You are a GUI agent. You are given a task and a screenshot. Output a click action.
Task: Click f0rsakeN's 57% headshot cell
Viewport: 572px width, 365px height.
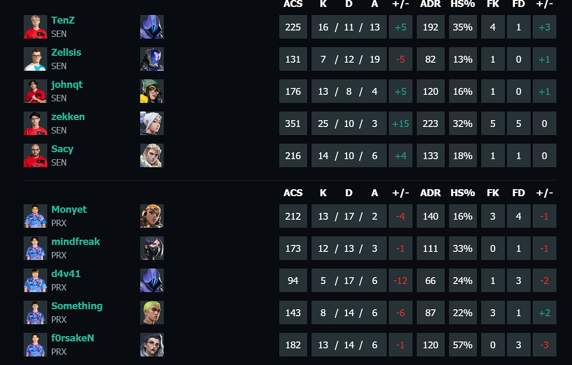(462, 345)
